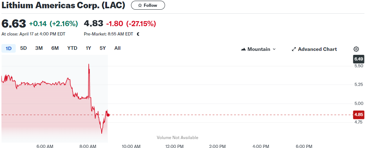Follow Lithium Americas Corp. stock
The width and height of the screenshot is (368, 148).
pos(148,5)
